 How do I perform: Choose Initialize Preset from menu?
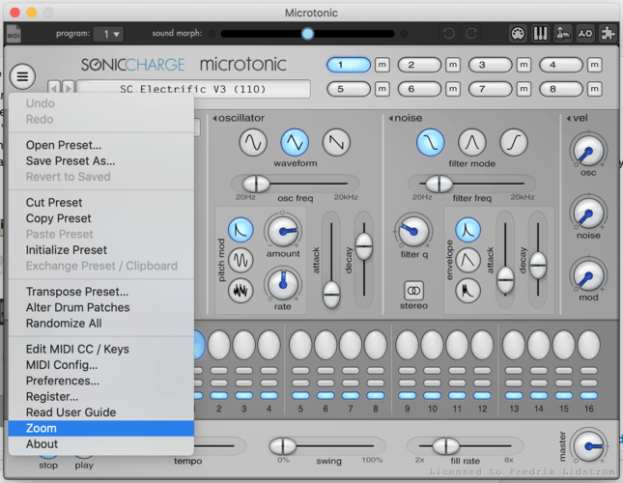click(x=100, y=250)
